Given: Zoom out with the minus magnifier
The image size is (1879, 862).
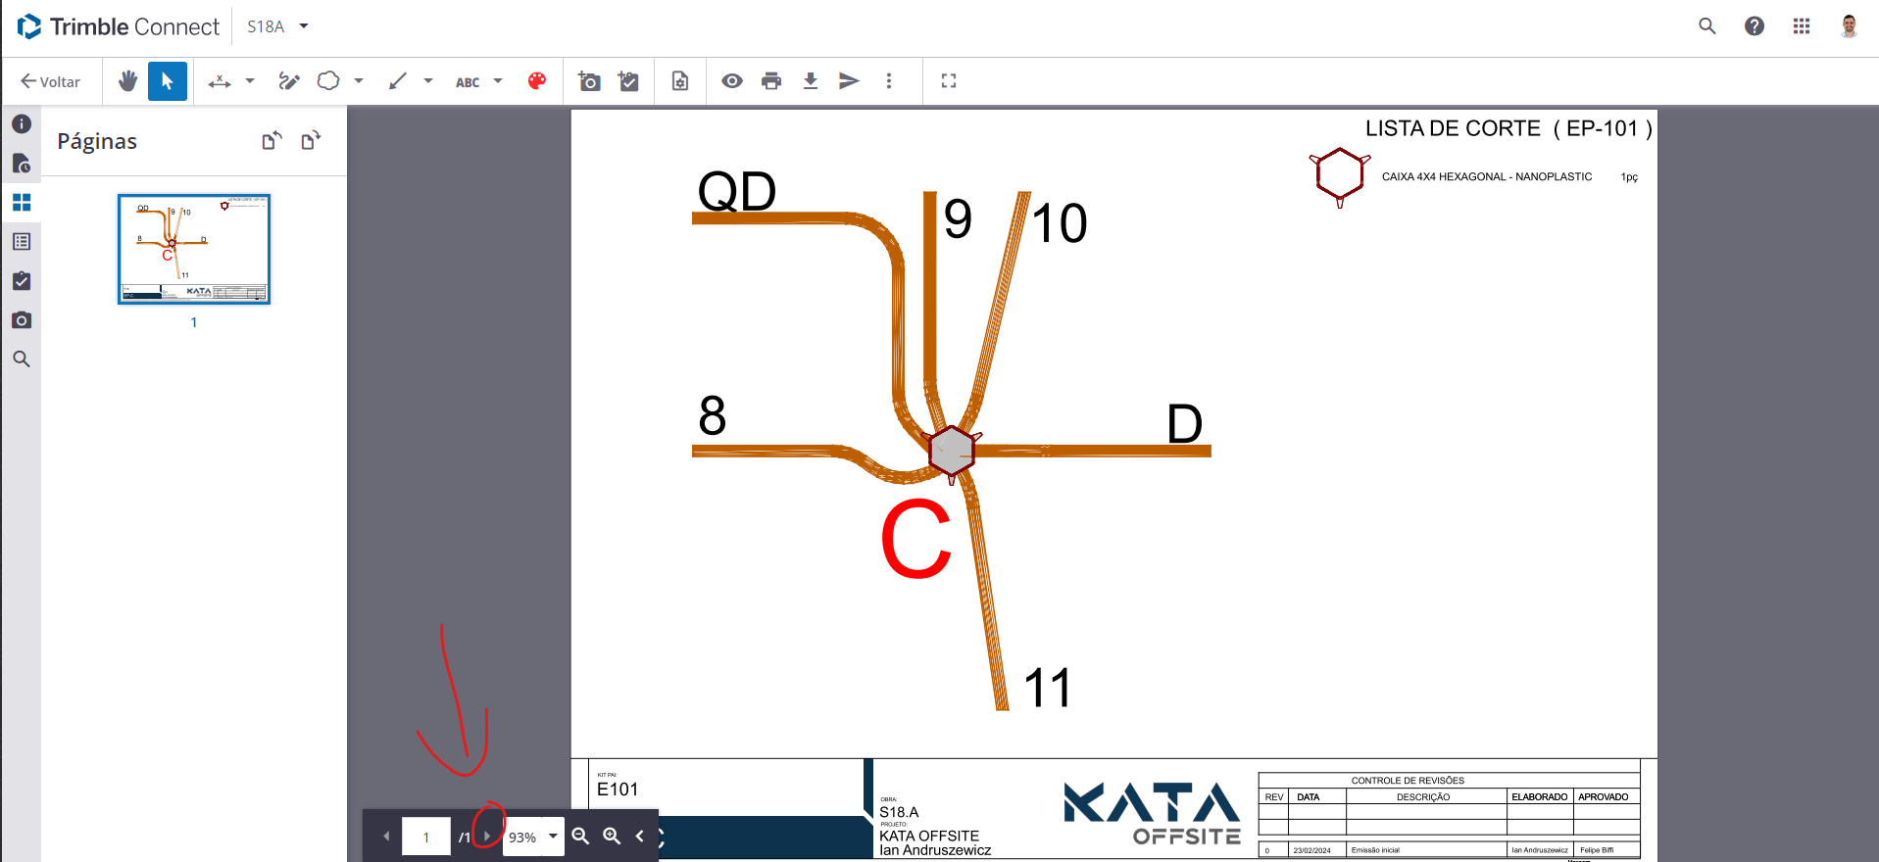Looking at the screenshot, I should point(580,837).
